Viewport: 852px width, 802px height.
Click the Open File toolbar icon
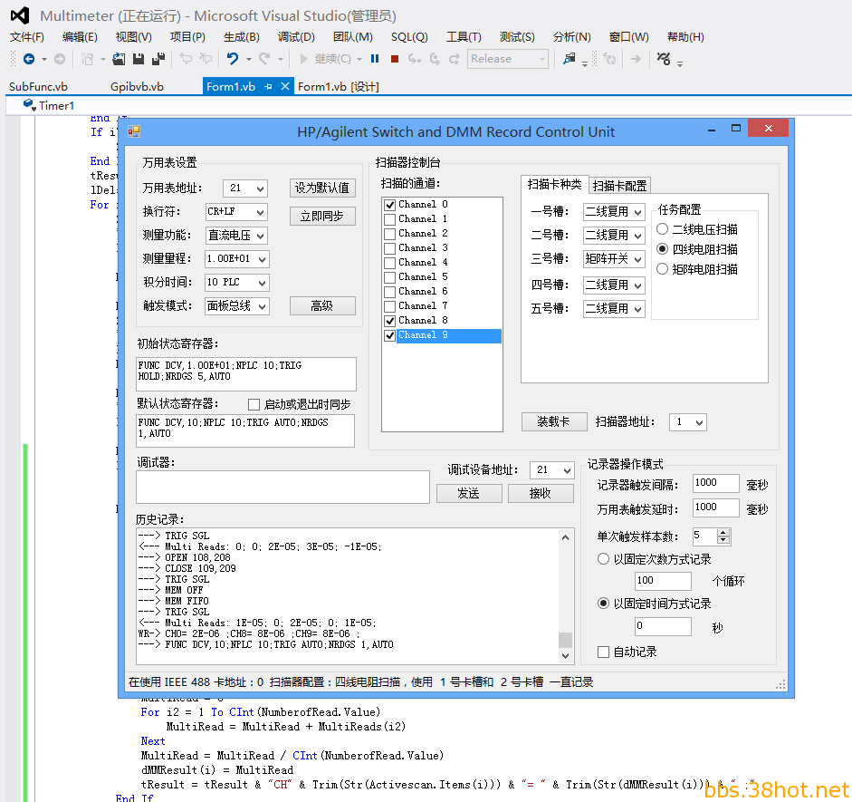[119, 59]
